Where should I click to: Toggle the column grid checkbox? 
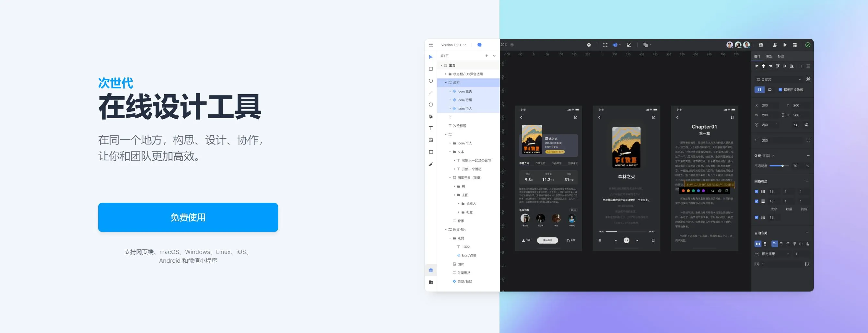pos(757,191)
